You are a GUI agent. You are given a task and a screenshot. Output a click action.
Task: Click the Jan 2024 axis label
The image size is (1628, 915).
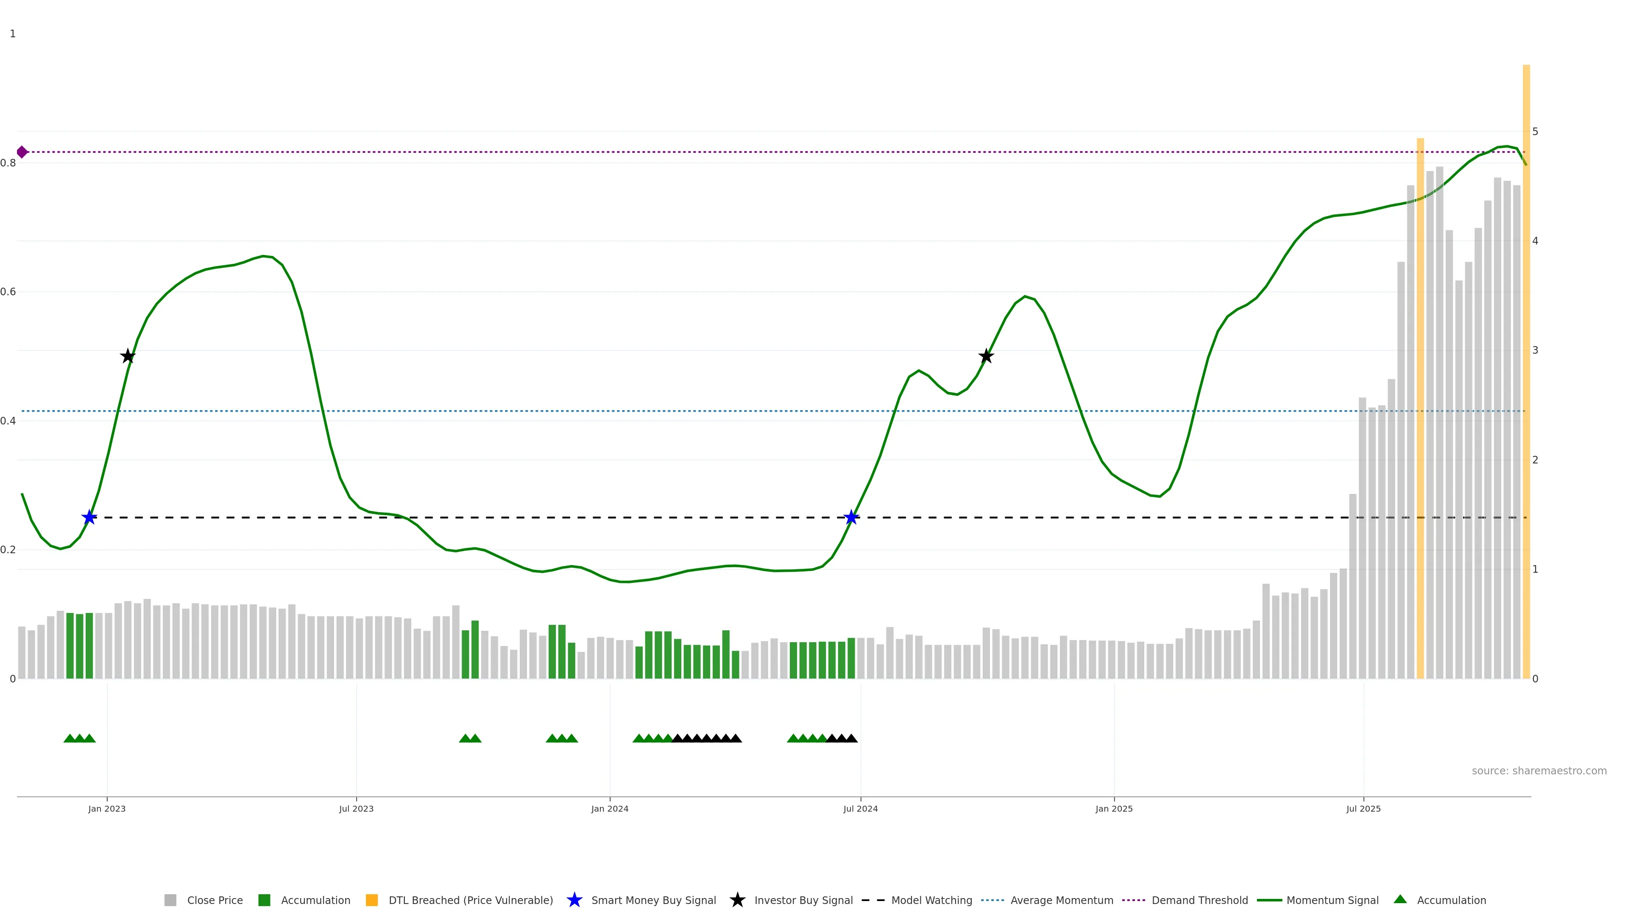pyautogui.click(x=609, y=809)
